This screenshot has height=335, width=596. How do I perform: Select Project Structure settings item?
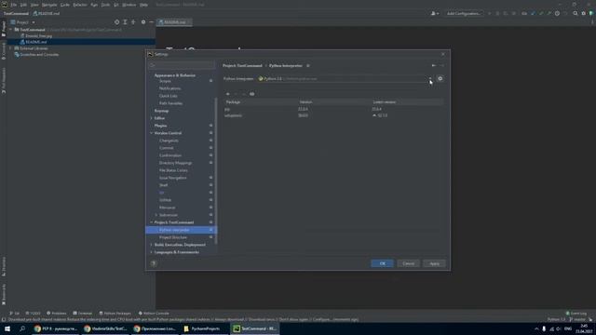(173, 237)
